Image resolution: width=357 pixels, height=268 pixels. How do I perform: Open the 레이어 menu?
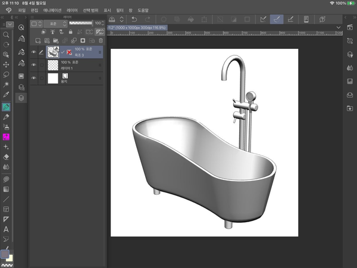click(x=72, y=11)
